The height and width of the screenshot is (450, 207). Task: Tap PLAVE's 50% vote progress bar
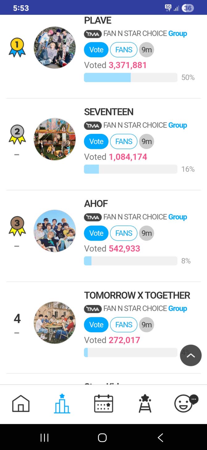pyautogui.click(x=130, y=77)
